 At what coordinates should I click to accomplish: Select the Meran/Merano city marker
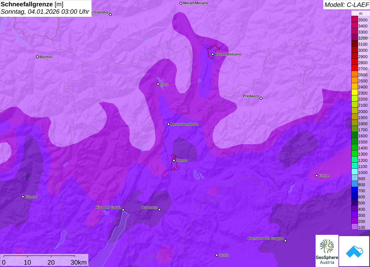(181, 3)
